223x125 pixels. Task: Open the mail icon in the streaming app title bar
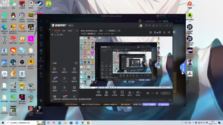(x=146, y=26)
